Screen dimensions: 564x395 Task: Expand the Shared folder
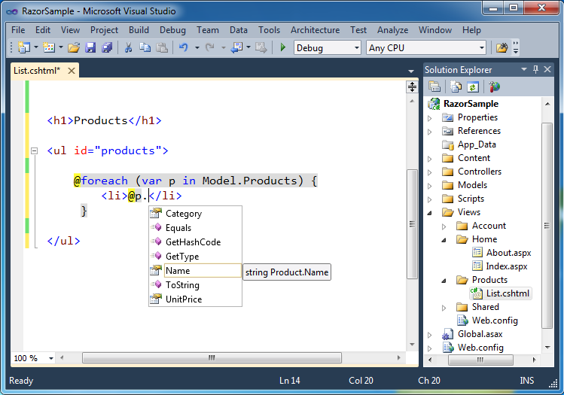444,308
